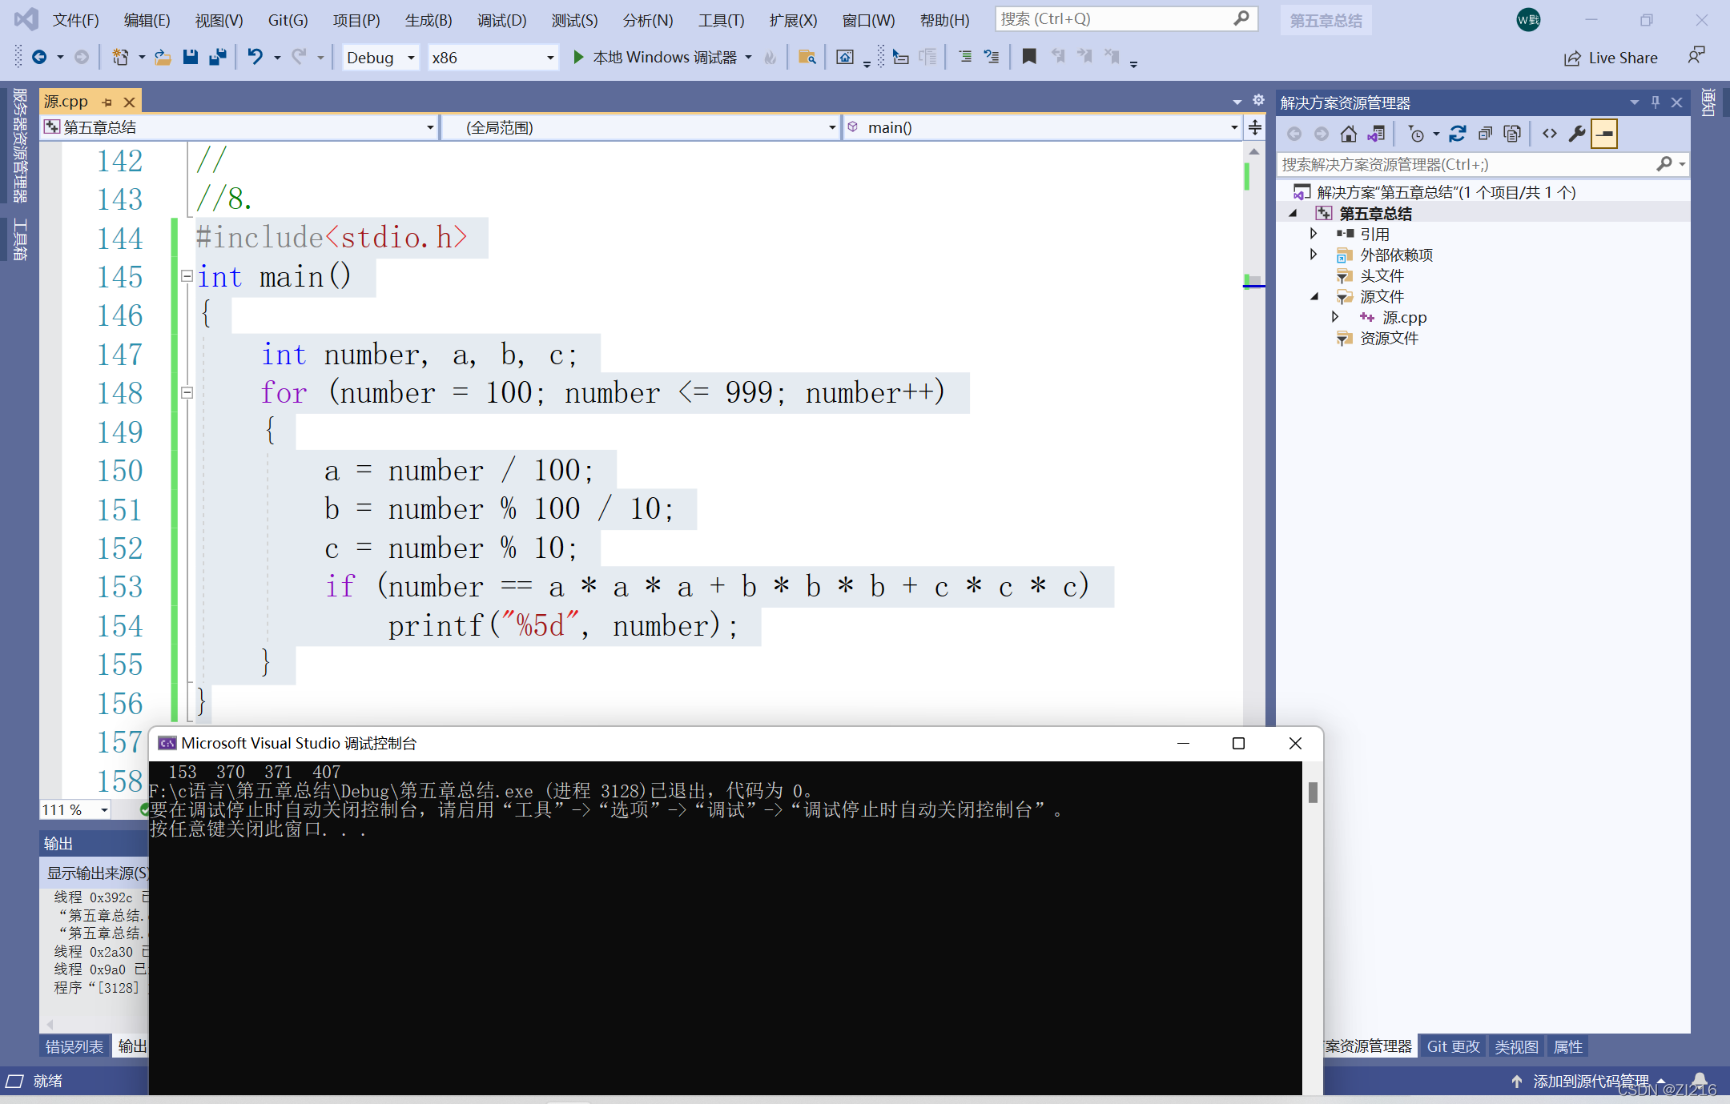
Task: Click the split editor icon beside main() dropdown
Action: pyautogui.click(x=1255, y=127)
